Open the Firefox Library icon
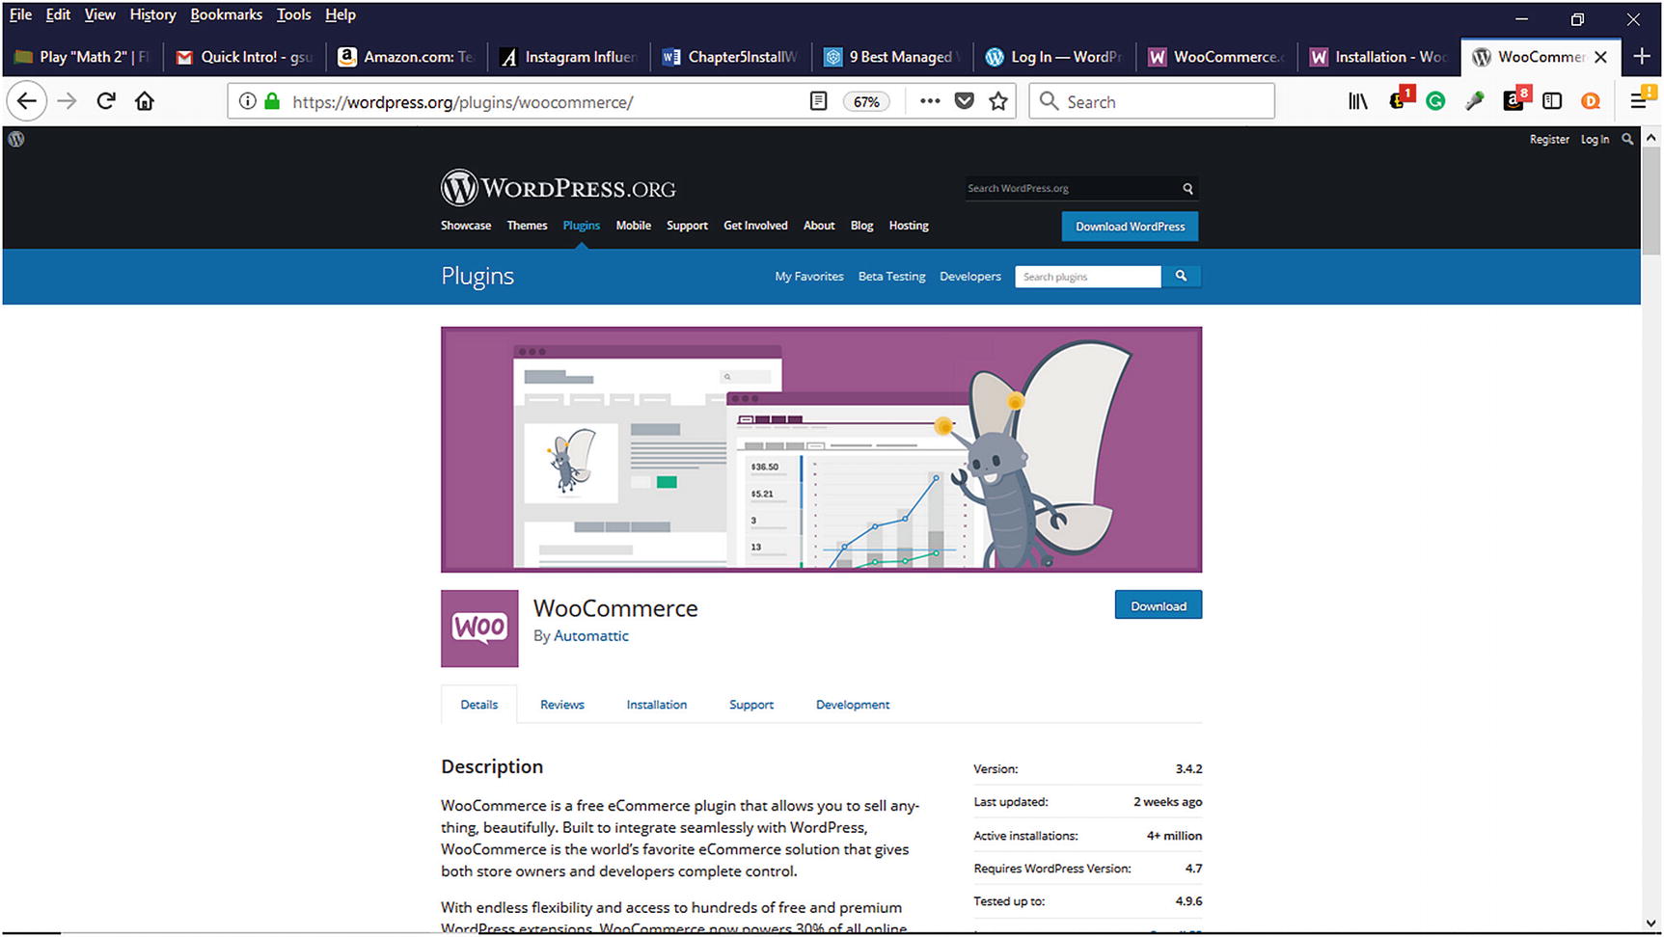 click(x=1358, y=101)
